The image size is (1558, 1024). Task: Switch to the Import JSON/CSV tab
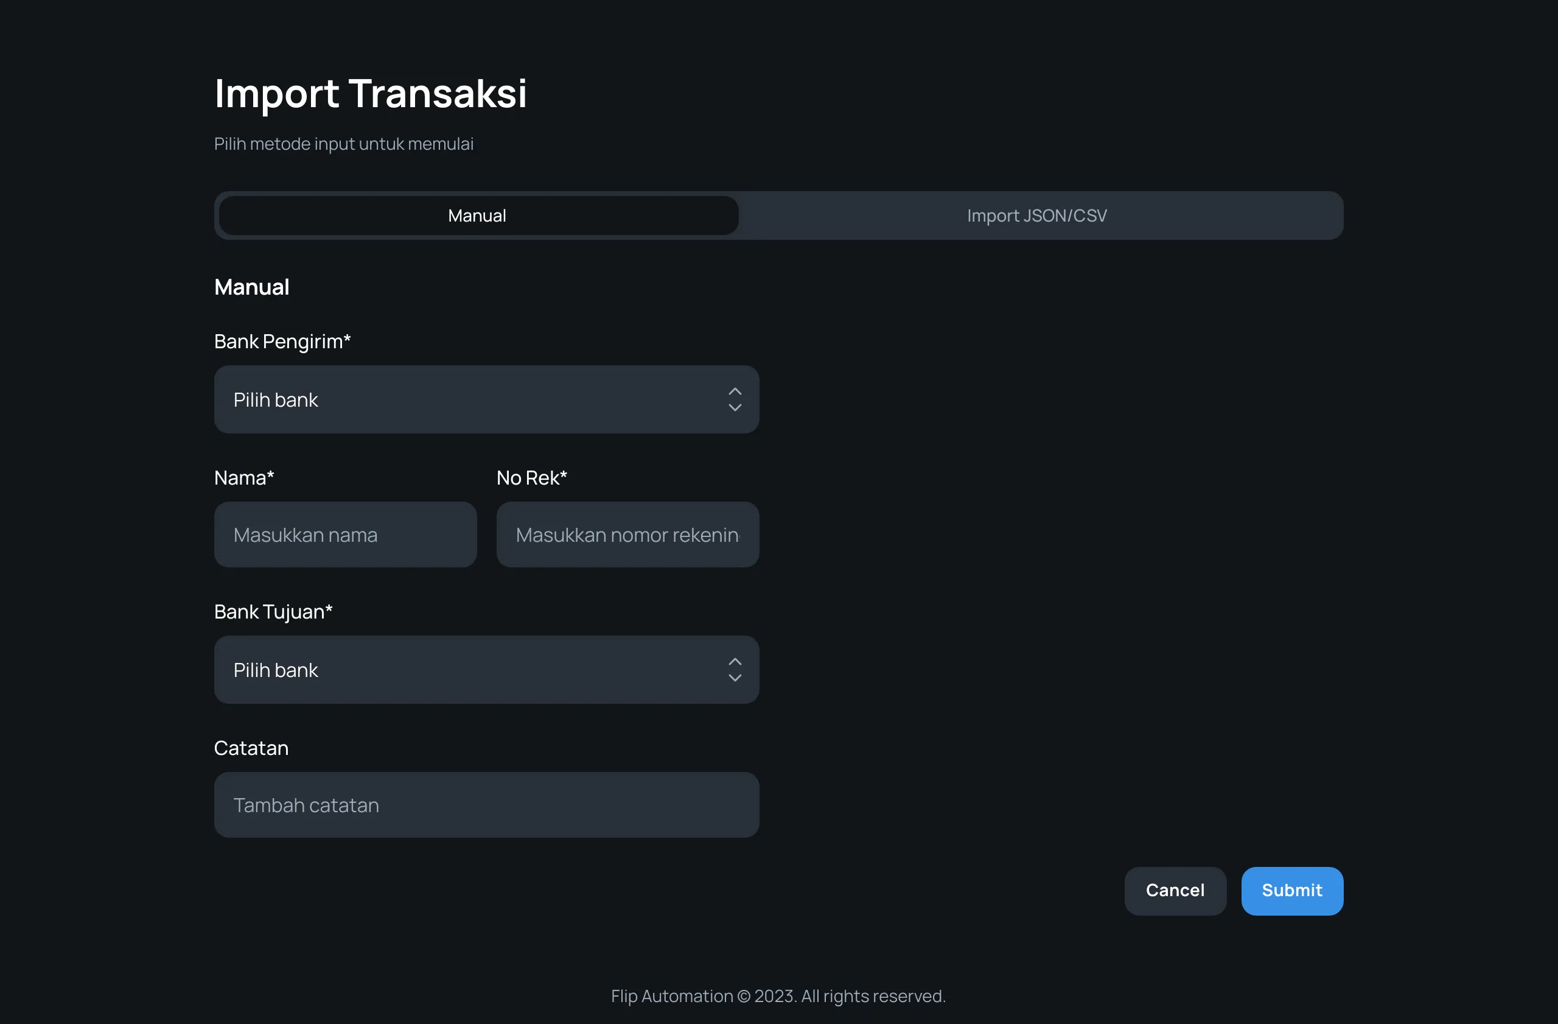click(1036, 215)
